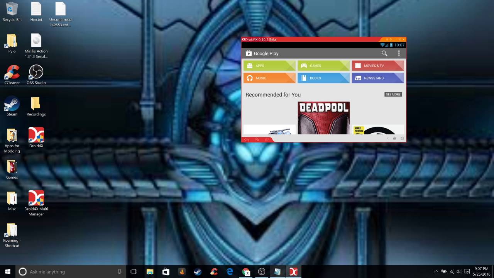Image resolution: width=494 pixels, height=278 pixels.
Task: Open the Action Center notifications icon
Action: click(467, 271)
